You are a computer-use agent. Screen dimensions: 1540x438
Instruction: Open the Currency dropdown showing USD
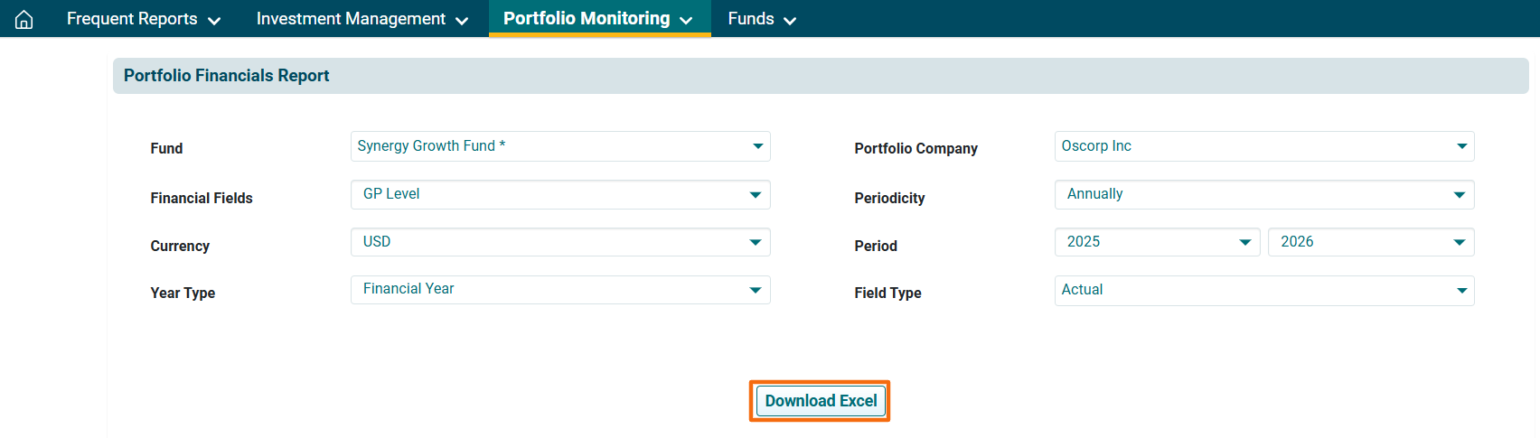560,242
